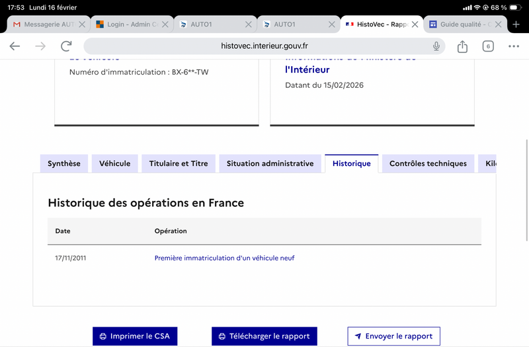Click the Date column header
This screenshot has width=529, height=347.
63,231
